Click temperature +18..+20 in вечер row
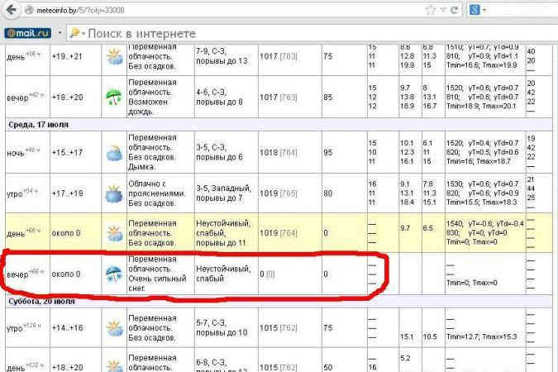Image resolution: width=558 pixels, height=372 pixels. click(67, 98)
